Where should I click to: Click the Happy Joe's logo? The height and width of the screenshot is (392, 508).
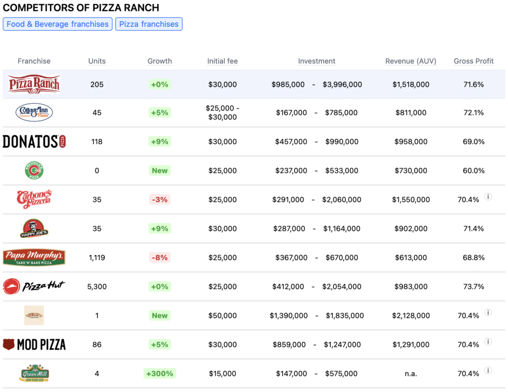coord(34,228)
